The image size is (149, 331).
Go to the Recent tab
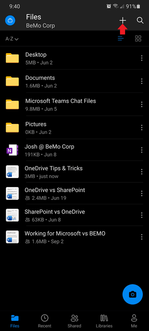pos(44,321)
